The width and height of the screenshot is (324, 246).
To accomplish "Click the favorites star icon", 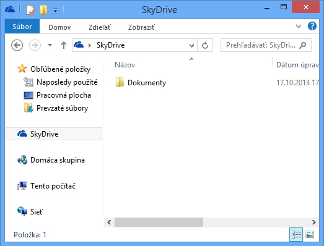I will [x=22, y=69].
